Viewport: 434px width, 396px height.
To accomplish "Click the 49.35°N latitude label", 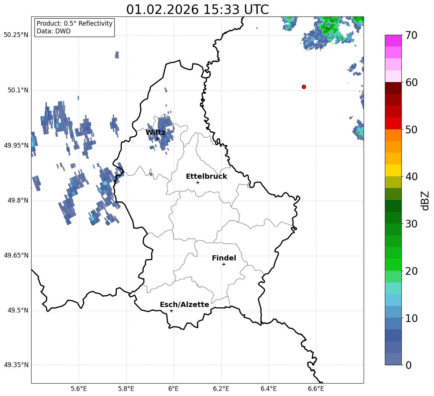I will [16, 365].
